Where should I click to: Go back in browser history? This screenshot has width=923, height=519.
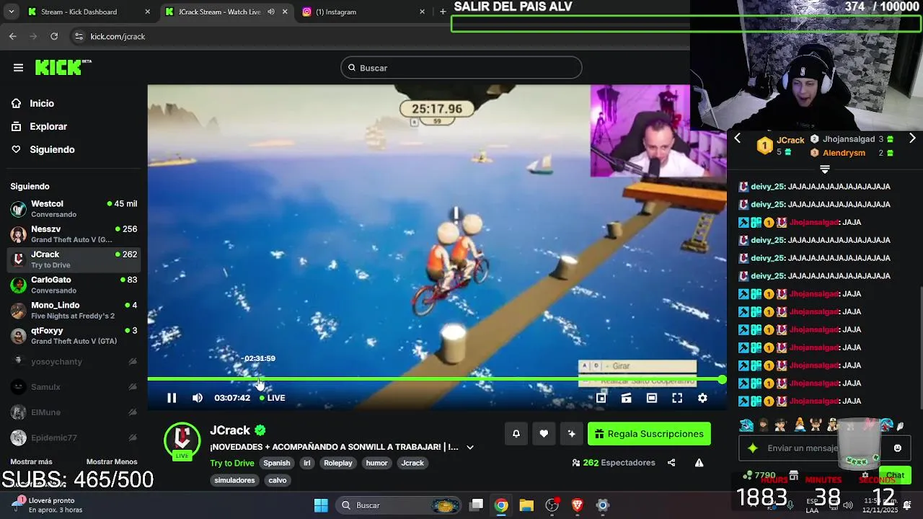click(x=13, y=36)
